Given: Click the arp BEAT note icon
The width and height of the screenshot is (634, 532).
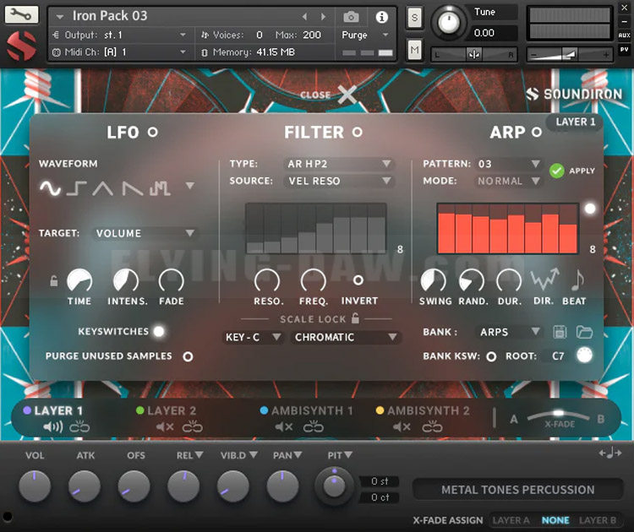Looking at the screenshot, I should tap(577, 280).
